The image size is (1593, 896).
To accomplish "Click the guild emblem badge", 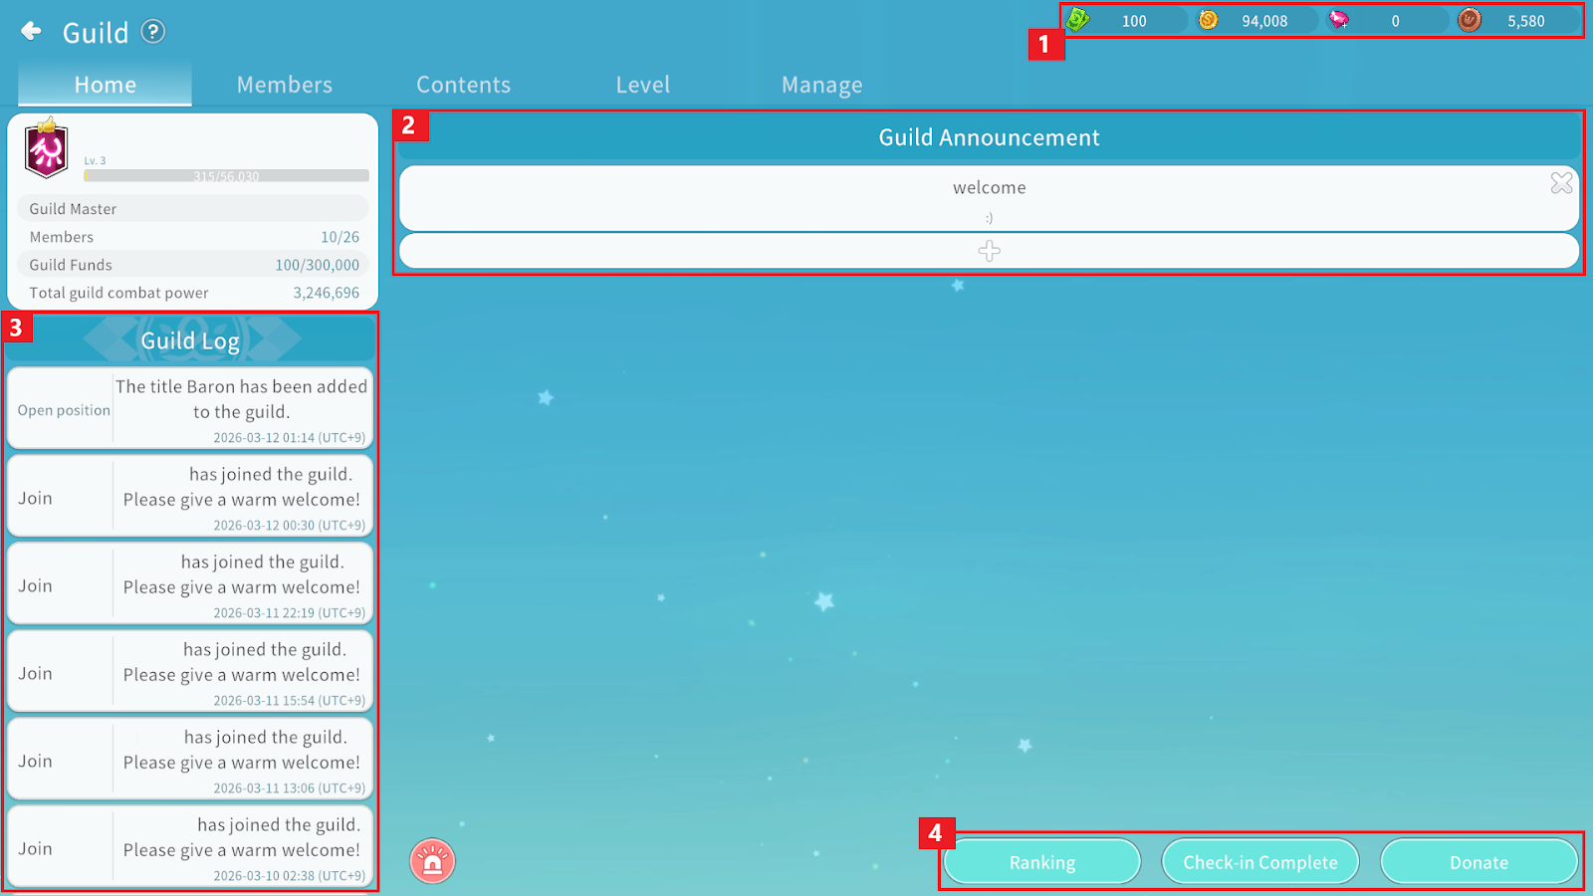I will tap(46, 149).
